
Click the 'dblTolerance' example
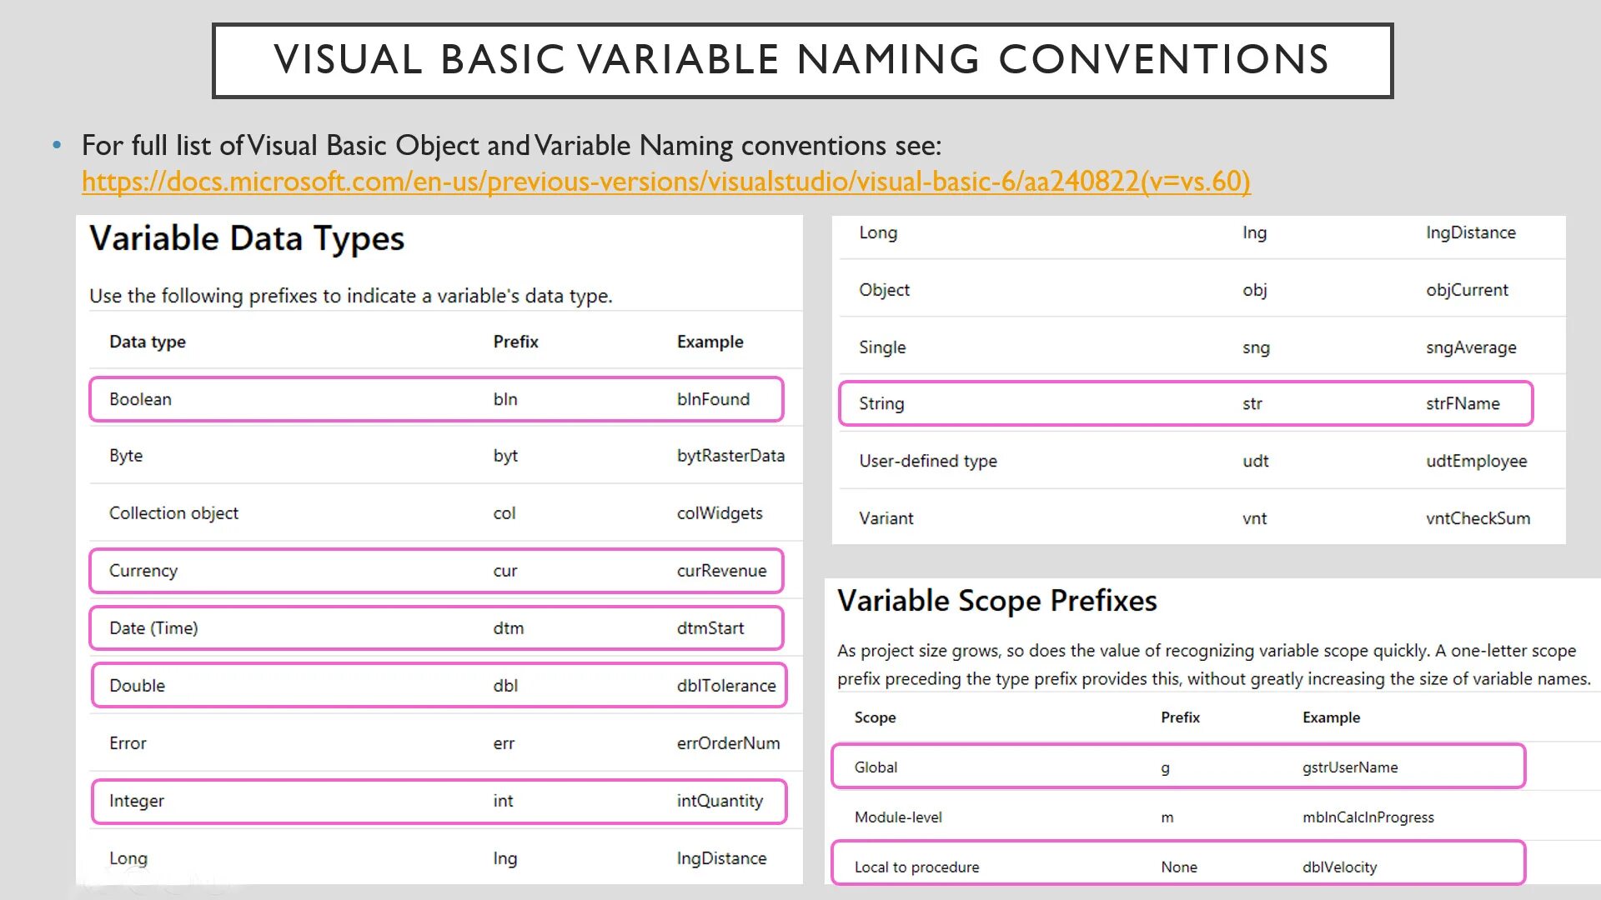[x=726, y=686]
